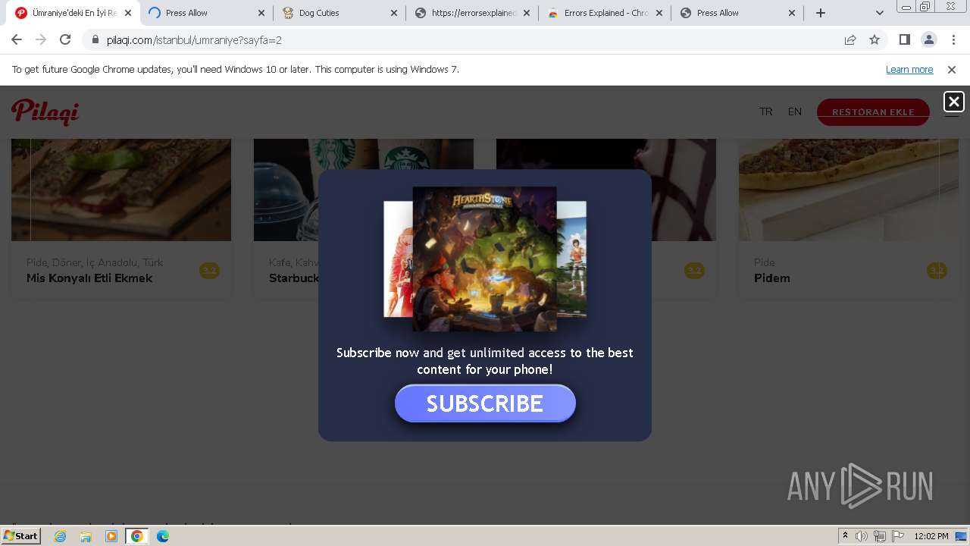The width and height of the screenshot is (970, 546).
Task: Dismiss the Chrome update notification bar
Action: point(952,69)
